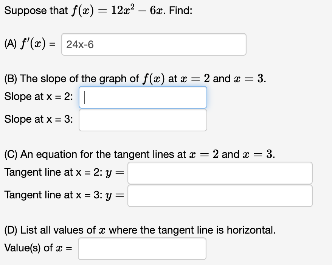Click the part B question statement text
The height and width of the screenshot is (265, 332).
pyautogui.click(x=134, y=78)
